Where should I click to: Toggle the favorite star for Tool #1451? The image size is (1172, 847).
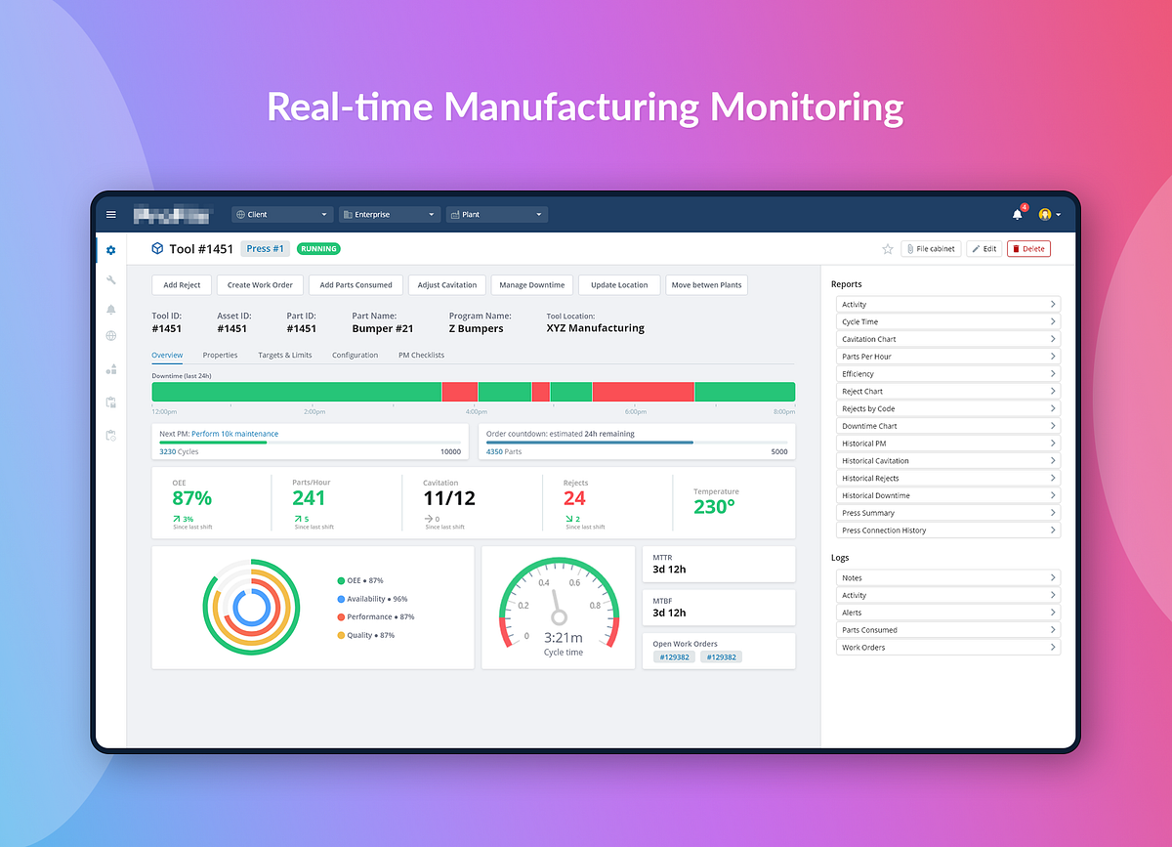pyautogui.click(x=887, y=249)
